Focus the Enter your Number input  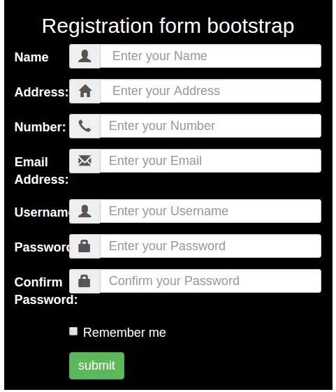click(210, 126)
